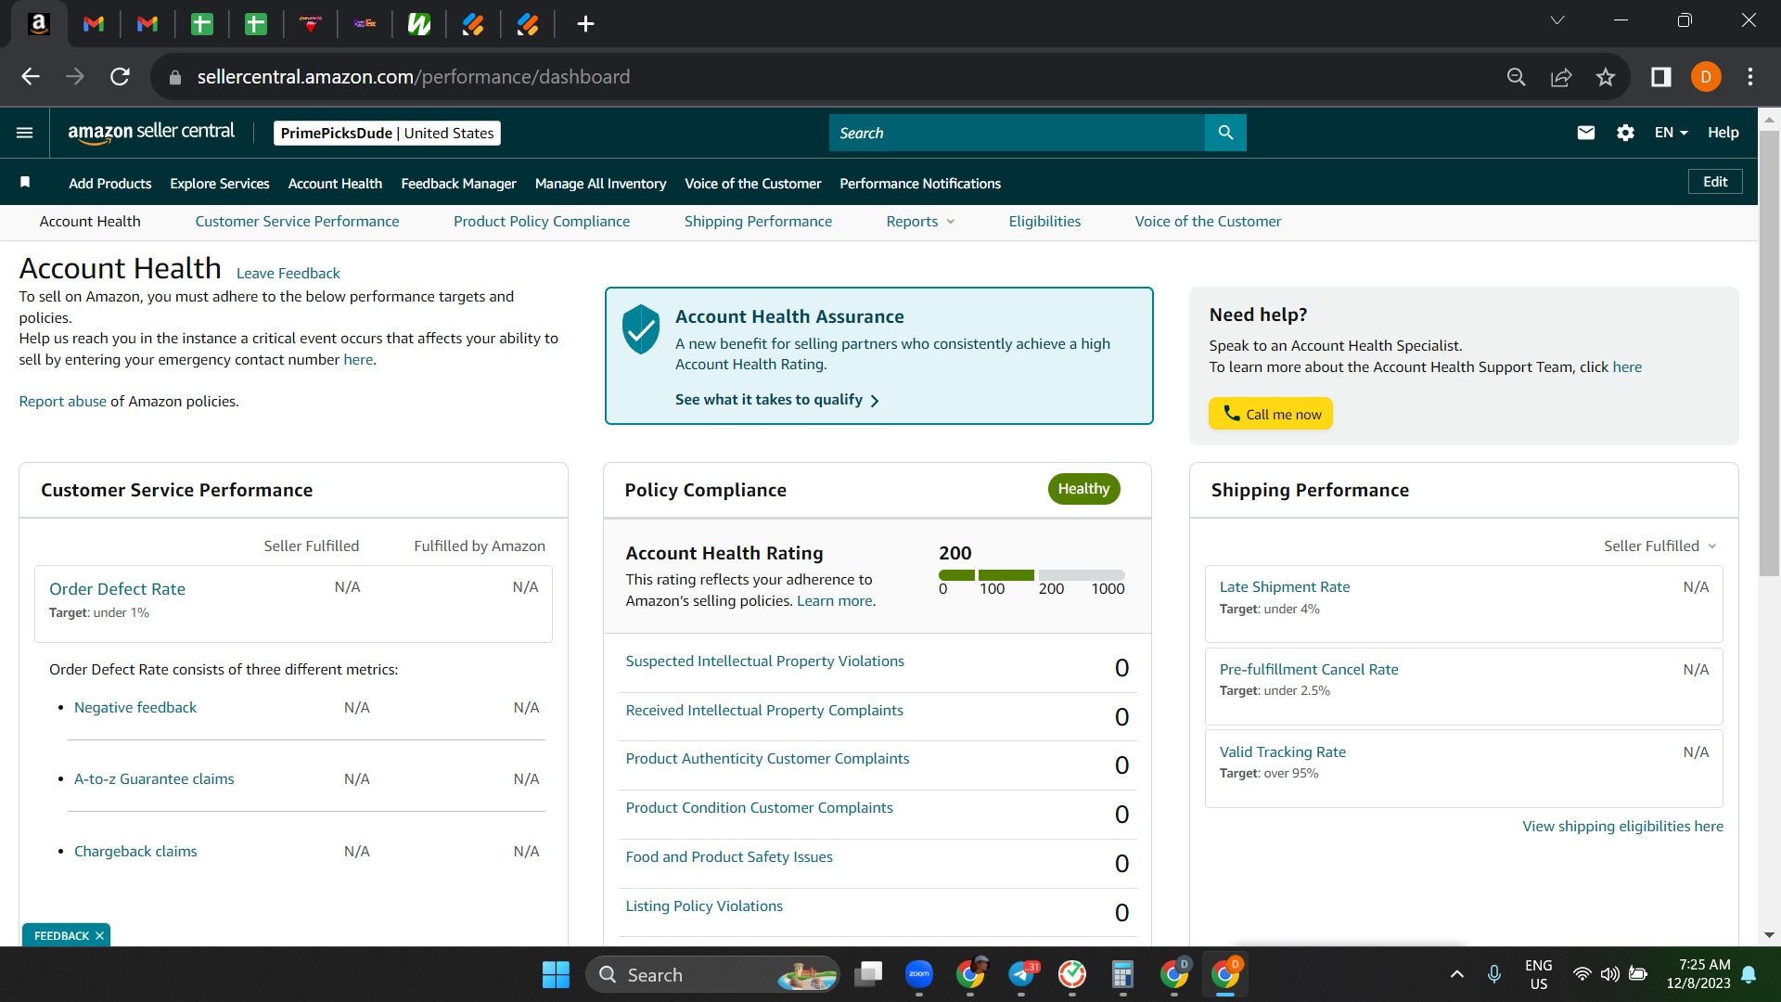The image size is (1781, 1002).
Task: Open the Chrome three-dot menu
Action: point(1750,77)
